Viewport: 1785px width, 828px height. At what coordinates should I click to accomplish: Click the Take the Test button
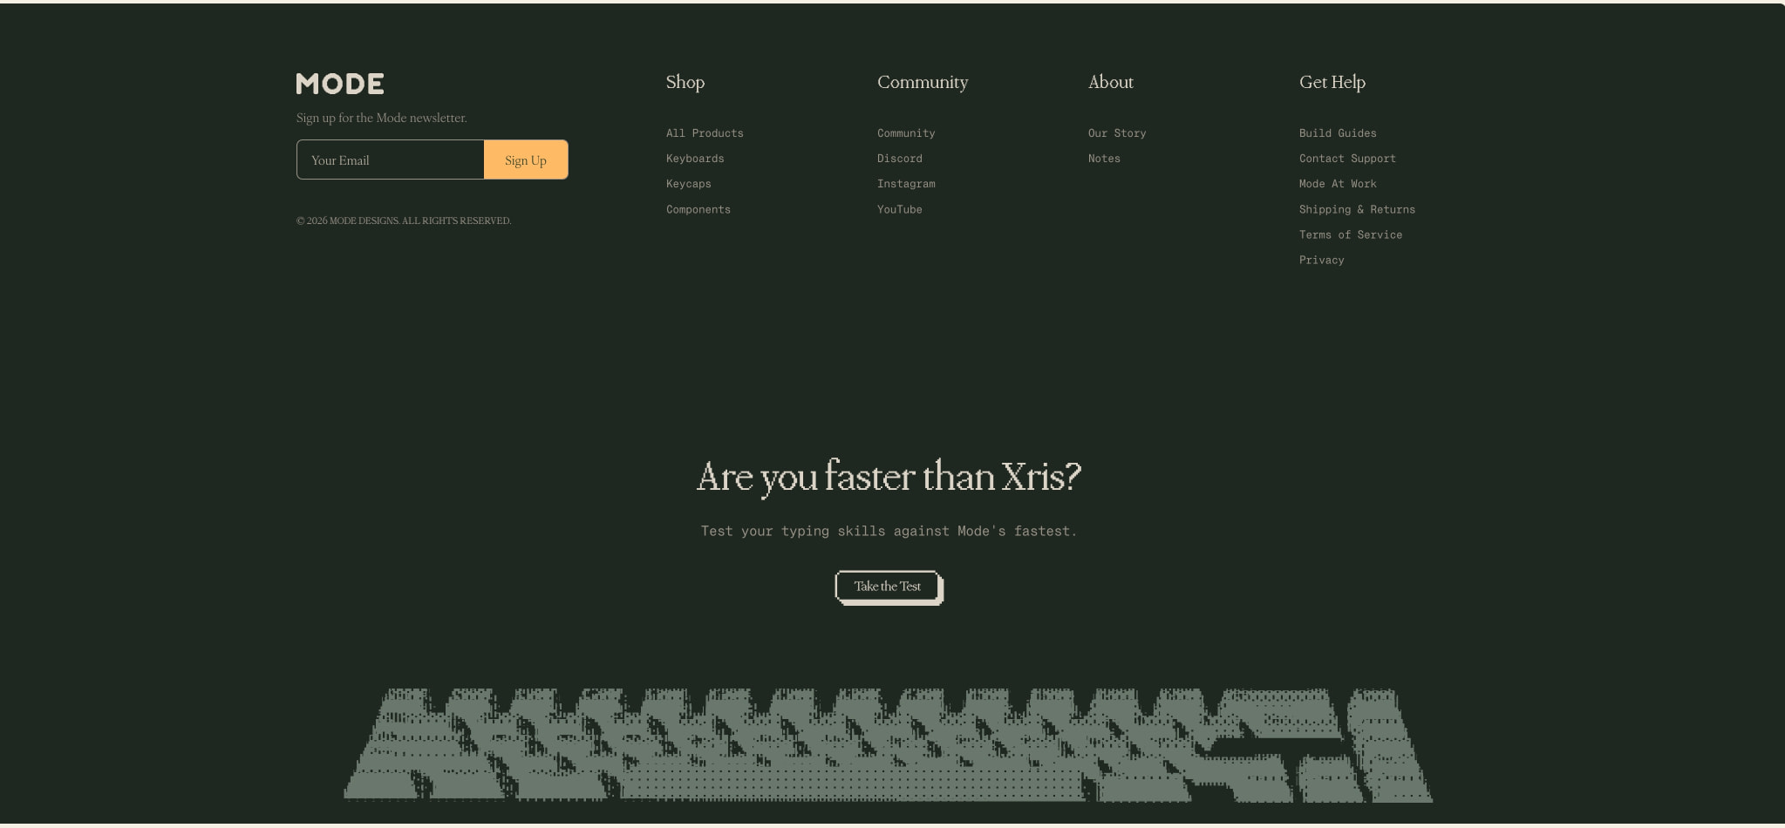click(x=889, y=587)
